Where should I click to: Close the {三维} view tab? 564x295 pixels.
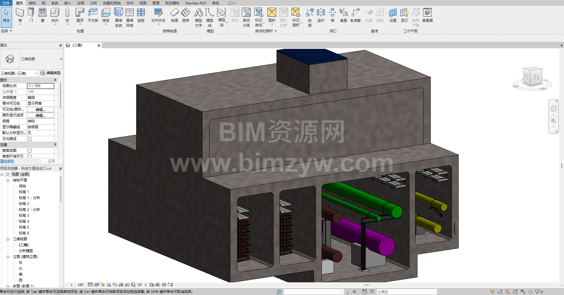click(x=99, y=45)
